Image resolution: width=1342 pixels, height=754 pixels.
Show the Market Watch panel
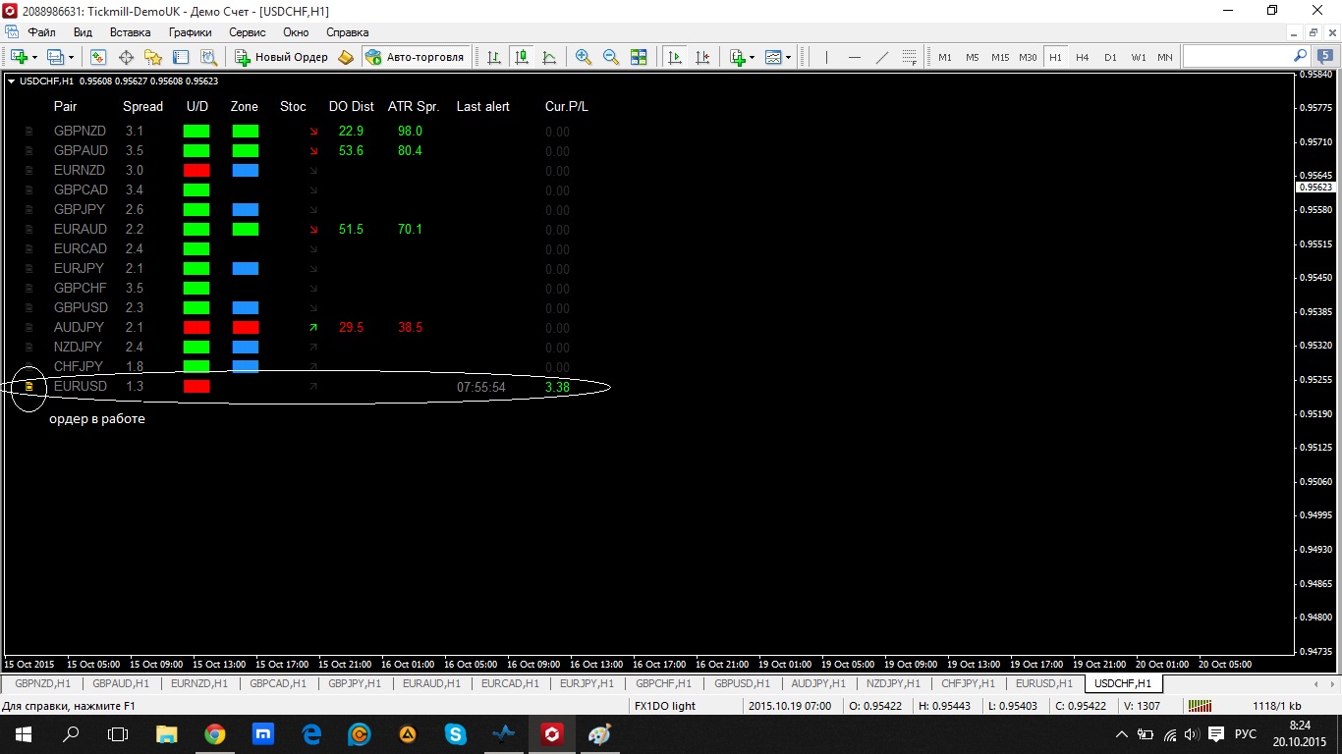[98, 57]
